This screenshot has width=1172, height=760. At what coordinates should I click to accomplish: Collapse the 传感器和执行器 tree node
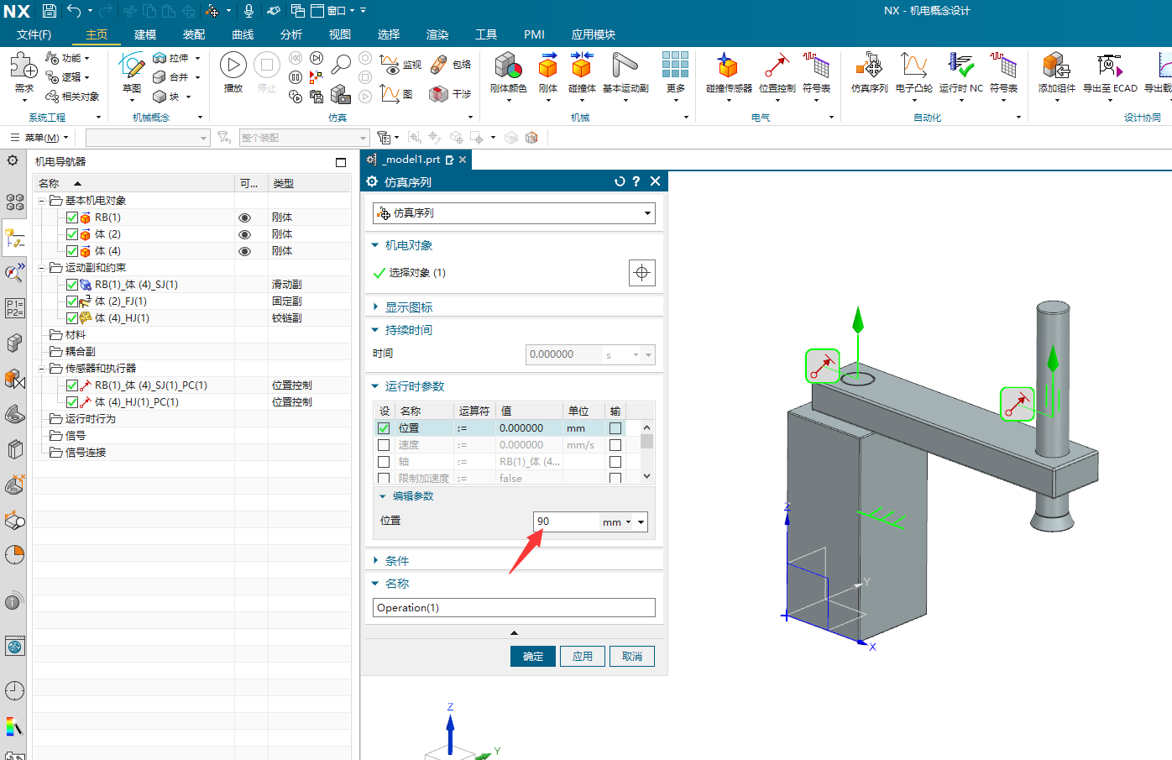41,369
